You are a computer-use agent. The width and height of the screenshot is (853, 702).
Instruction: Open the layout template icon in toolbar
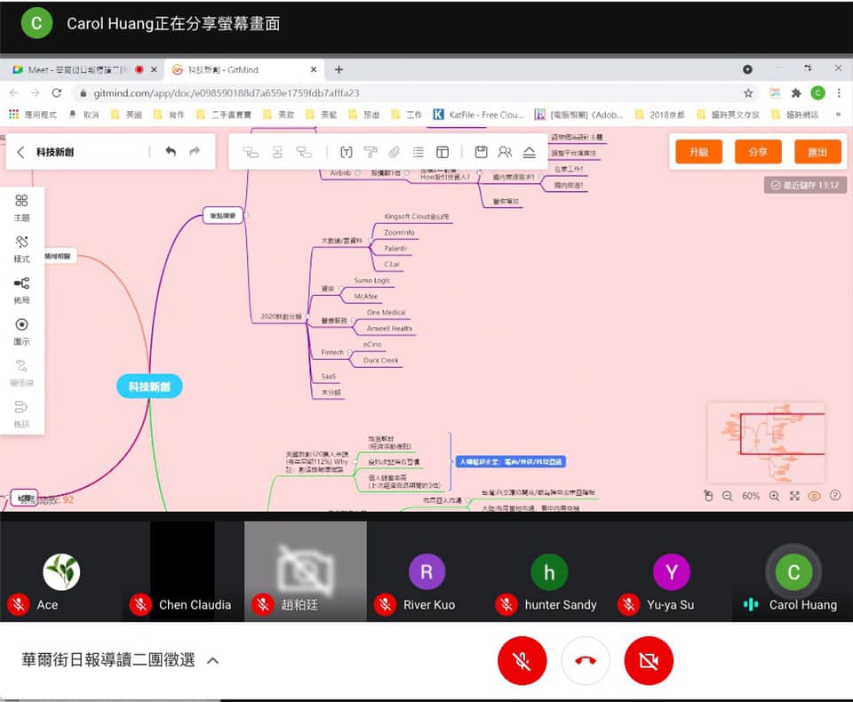pos(442,152)
